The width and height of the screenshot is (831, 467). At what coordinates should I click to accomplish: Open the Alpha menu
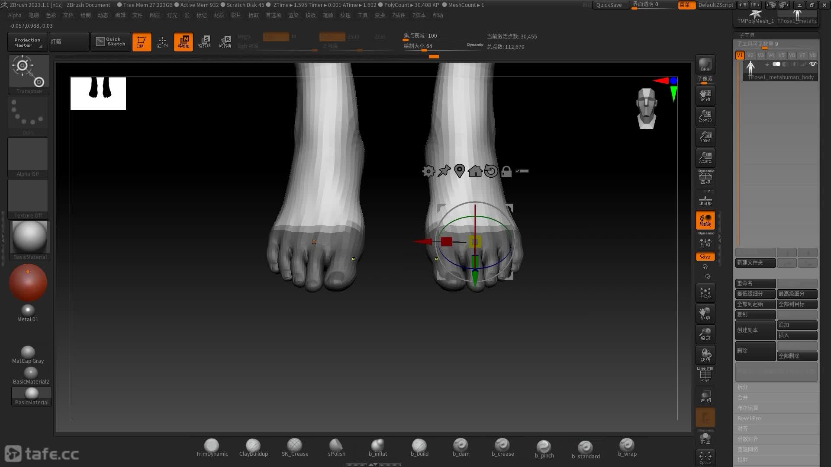tap(14, 15)
